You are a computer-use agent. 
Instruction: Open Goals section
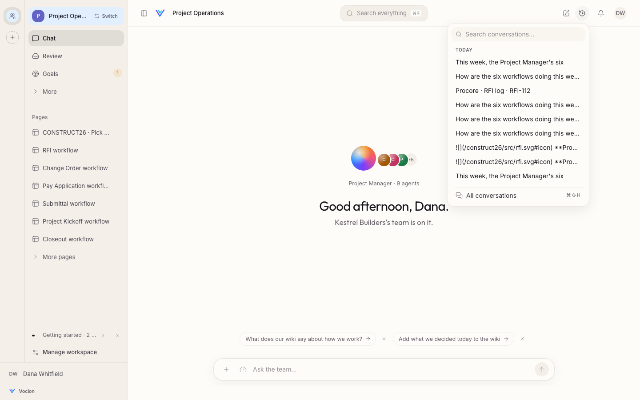click(76, 74)
